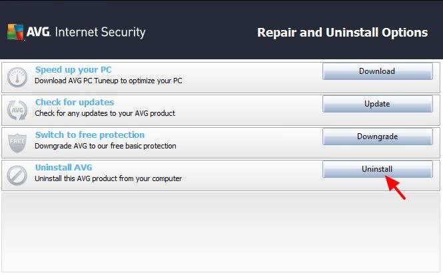Click the crossed-circle uninstall icon
443x275 pixels.
(x=17, y=175)
